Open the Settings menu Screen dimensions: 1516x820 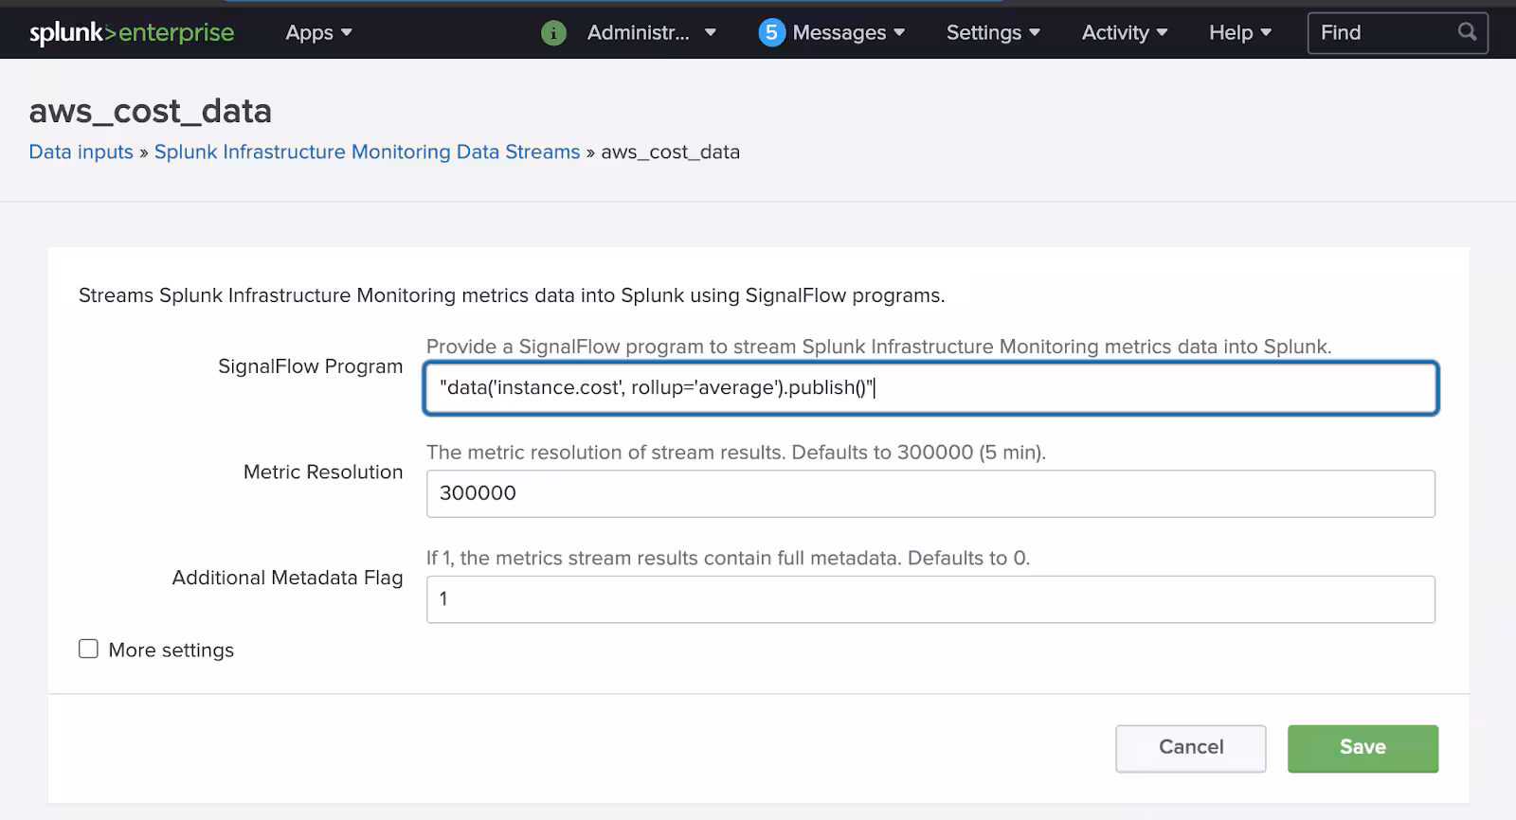click(x=993, y=33)
